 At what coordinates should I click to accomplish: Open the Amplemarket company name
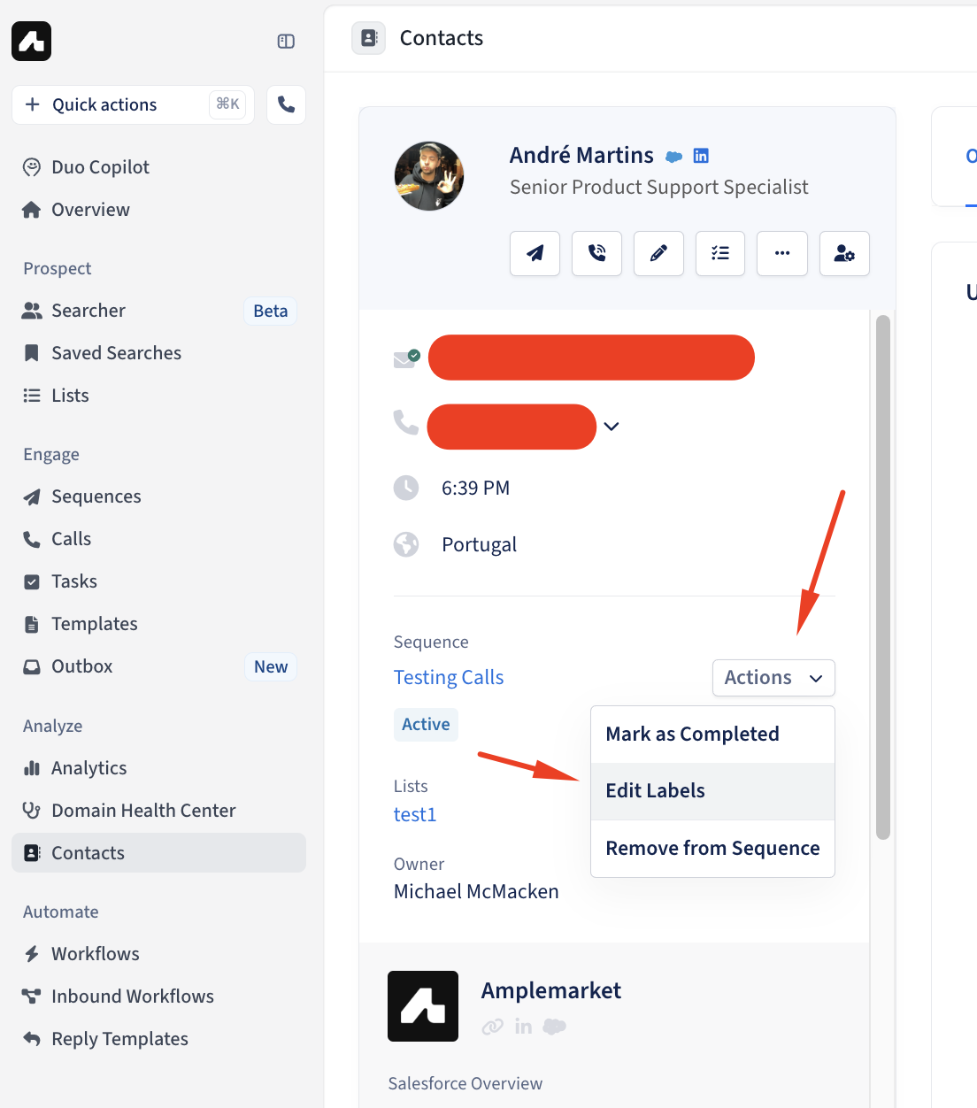click(x=551, y=991)
